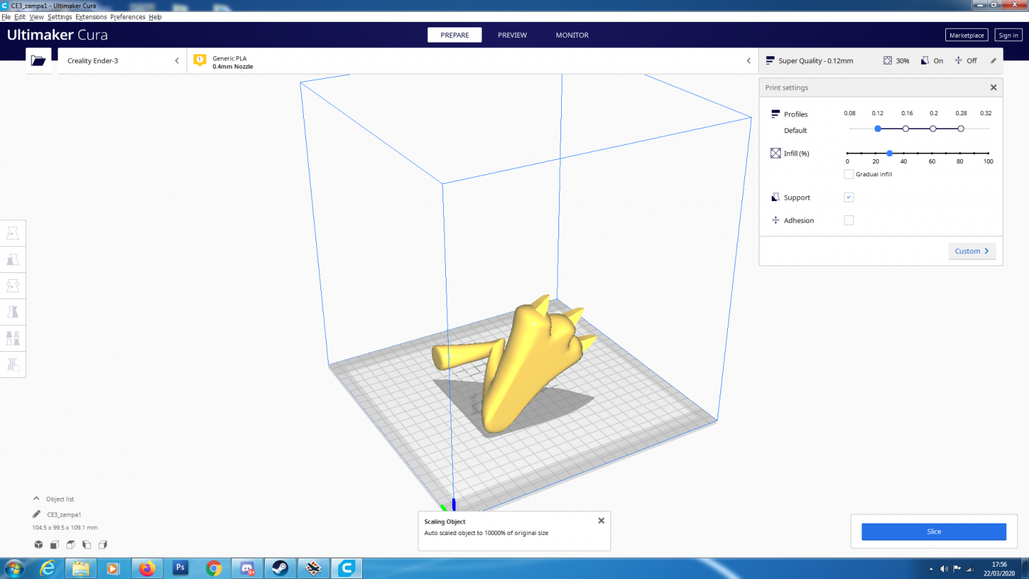Click the Windows Start button

[x=14, y=568]
